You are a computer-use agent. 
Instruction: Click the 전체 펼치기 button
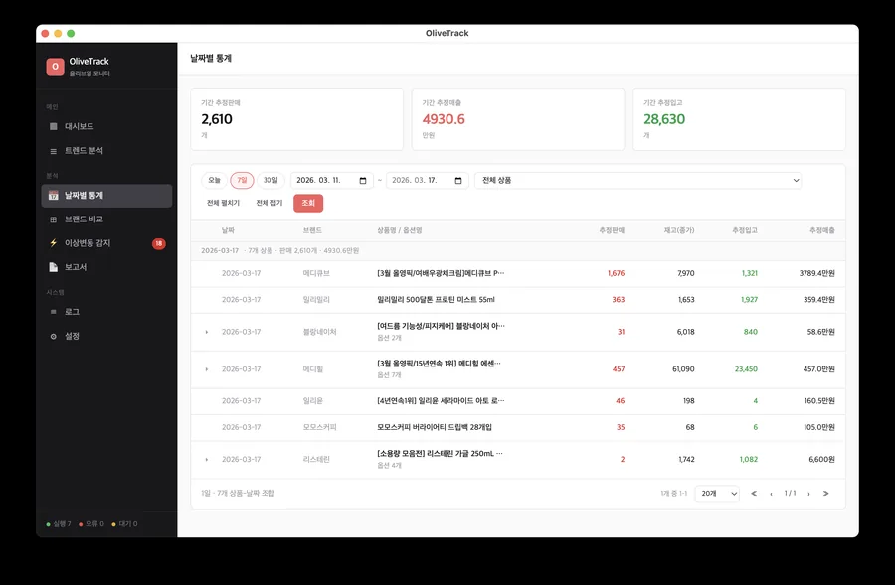click(x=223, y=203)
